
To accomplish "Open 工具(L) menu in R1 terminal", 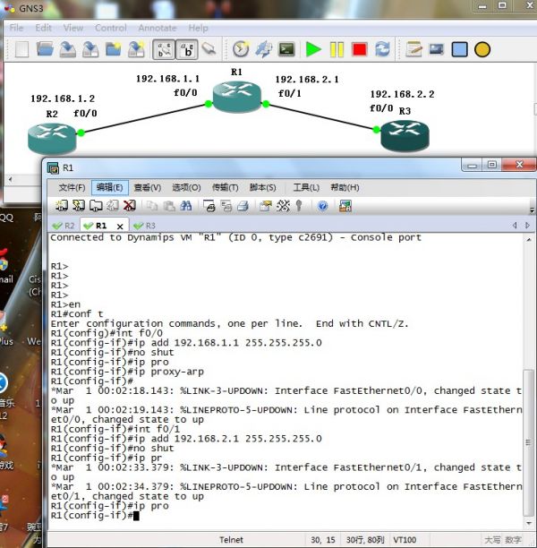I will tap(306, 188).
